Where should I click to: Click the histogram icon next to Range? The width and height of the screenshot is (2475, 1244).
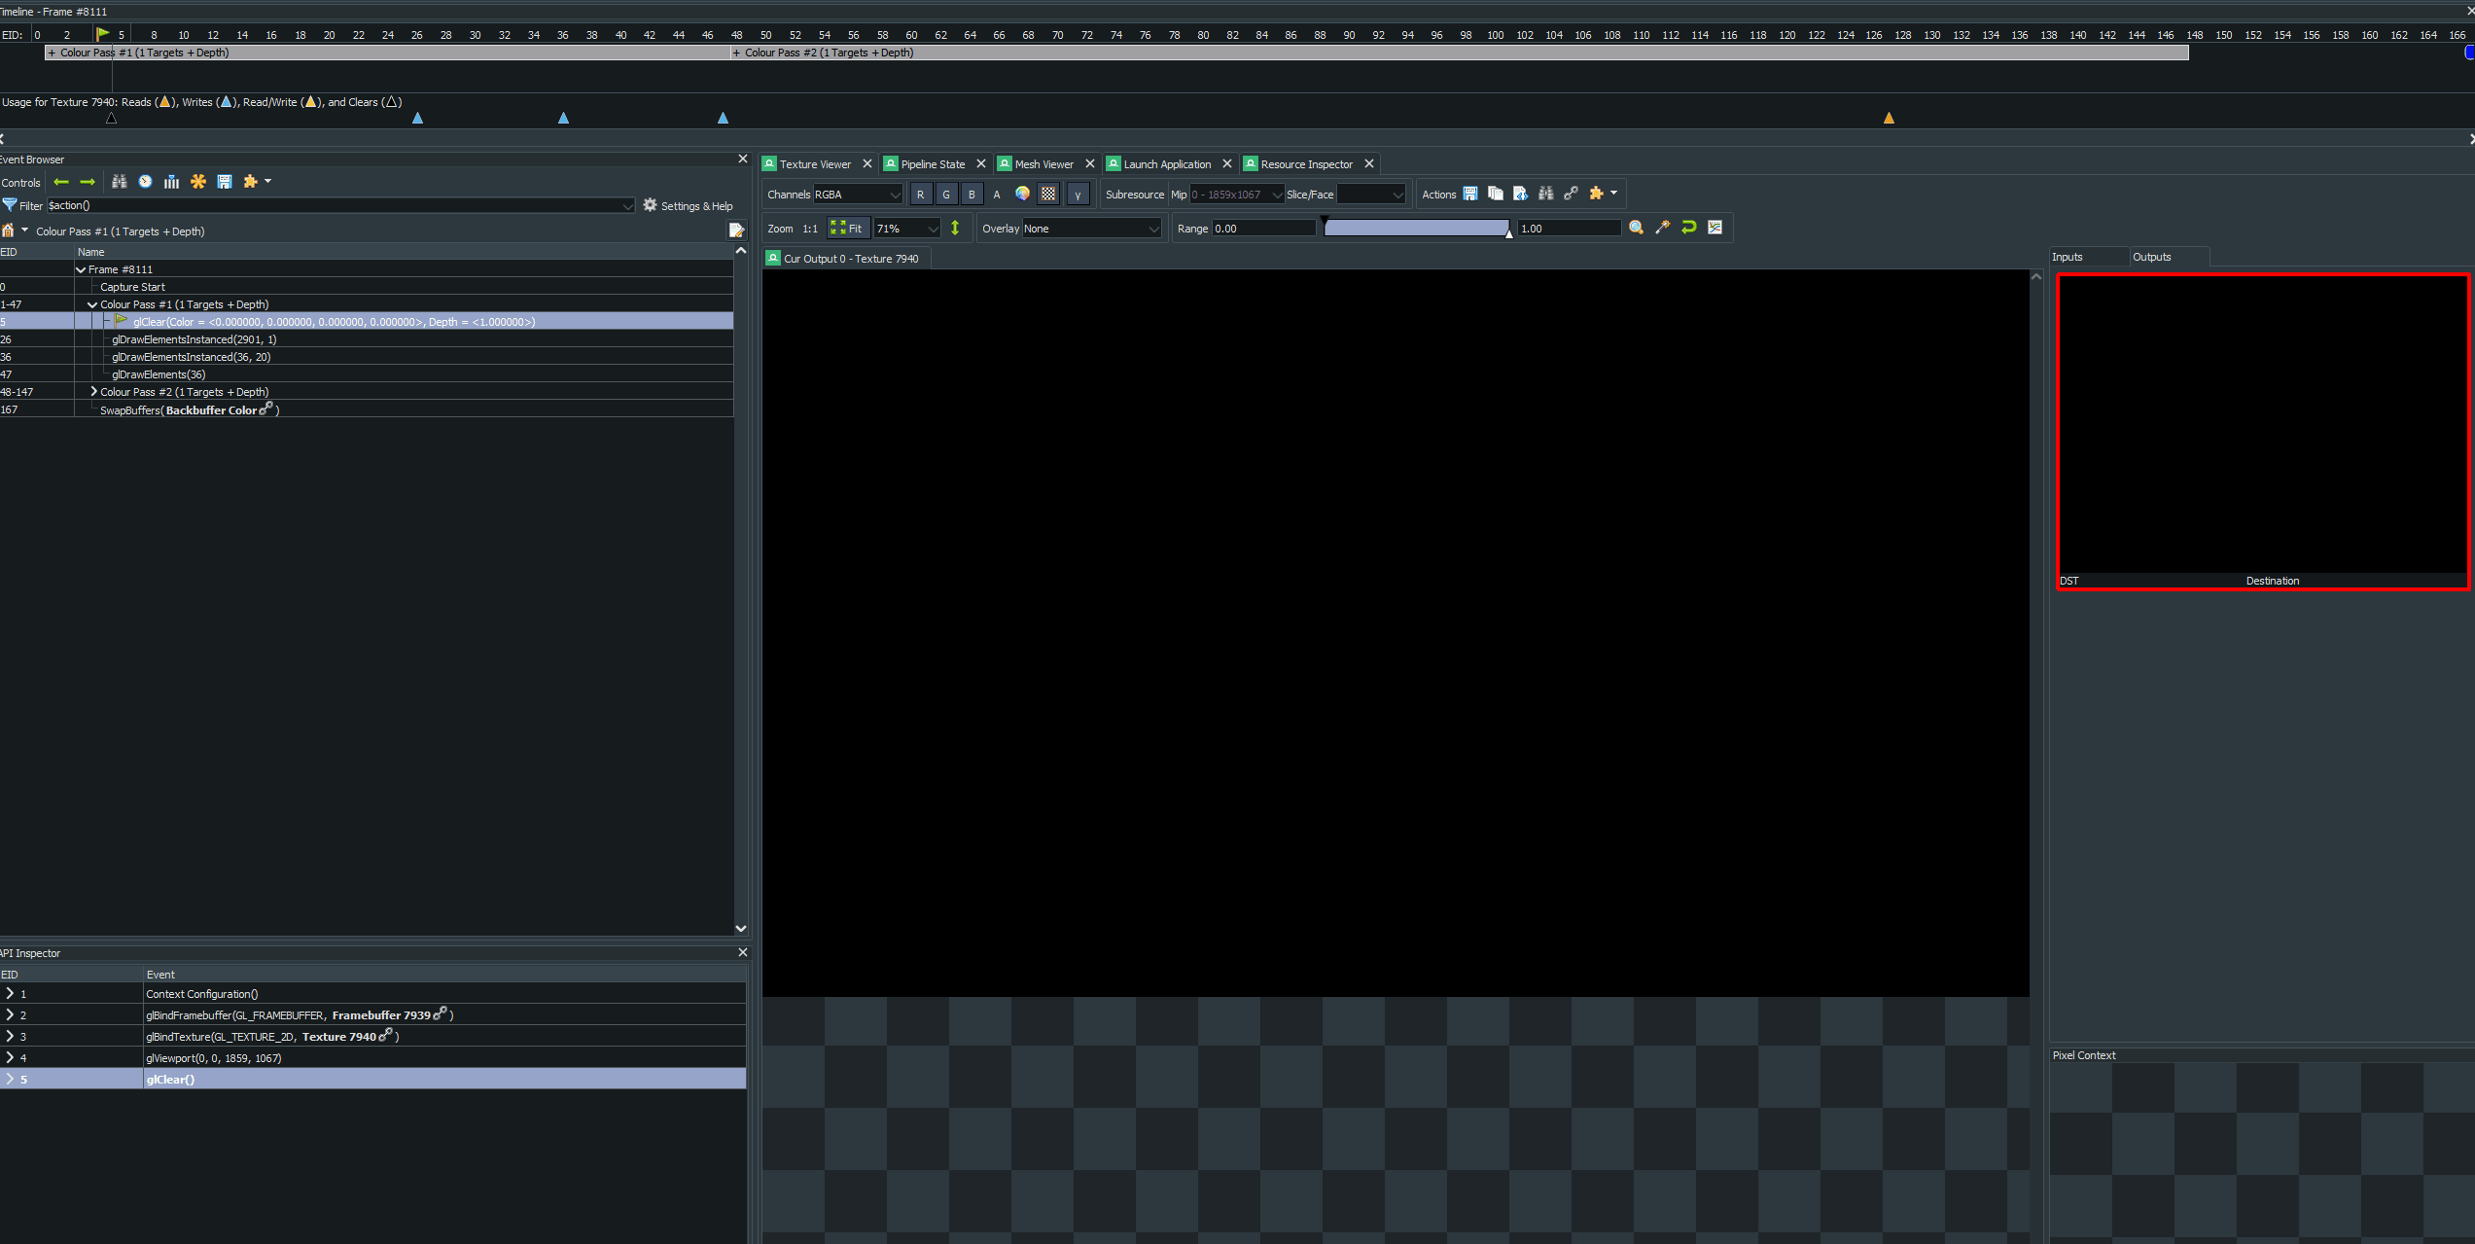pos(1715,228)
